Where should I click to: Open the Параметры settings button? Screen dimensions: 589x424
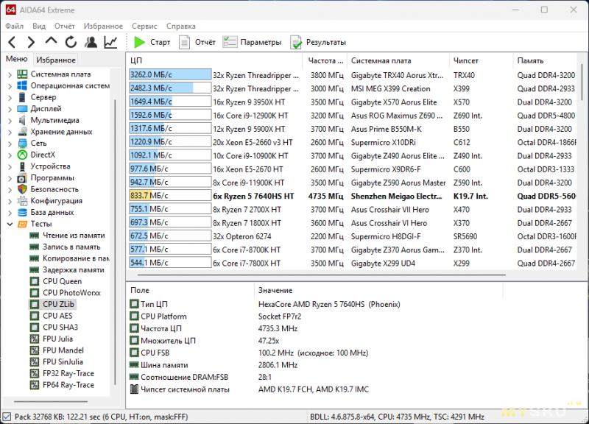tap(252, 42)
